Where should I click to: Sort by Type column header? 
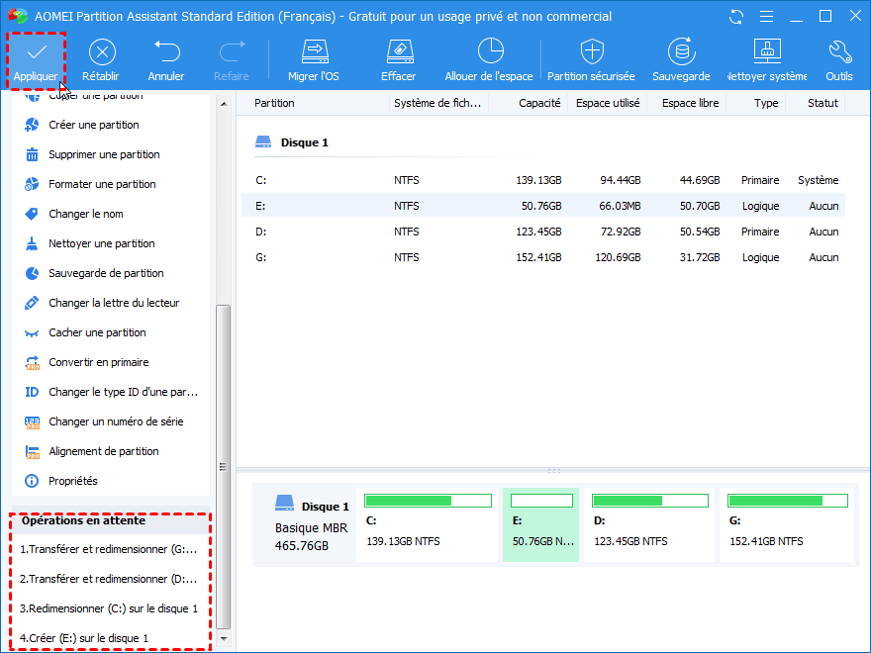pyautogui.click(x=766, y=103)
